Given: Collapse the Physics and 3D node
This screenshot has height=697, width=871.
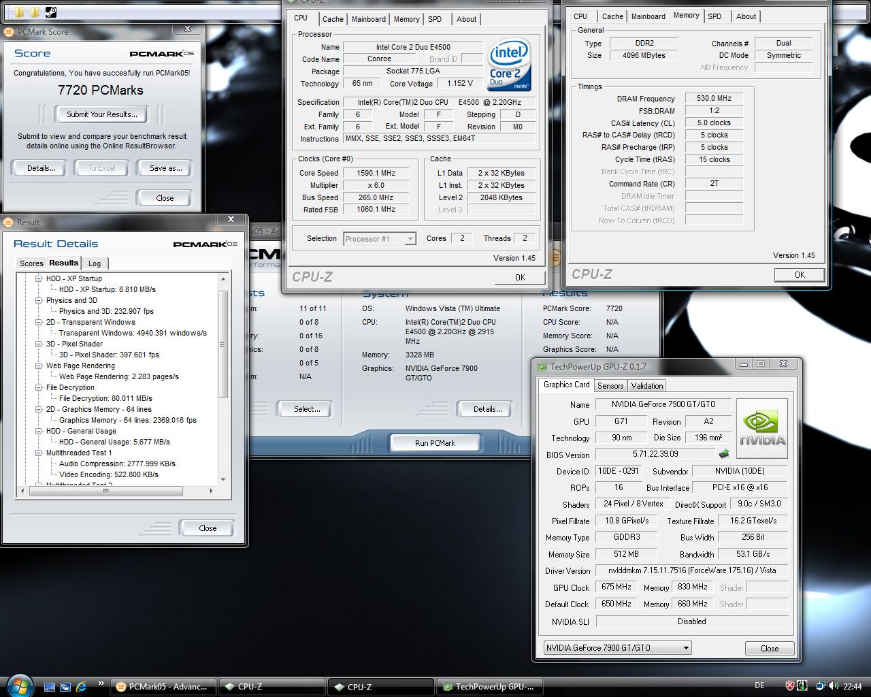Looking at the screenshot, I should [39, 300].
